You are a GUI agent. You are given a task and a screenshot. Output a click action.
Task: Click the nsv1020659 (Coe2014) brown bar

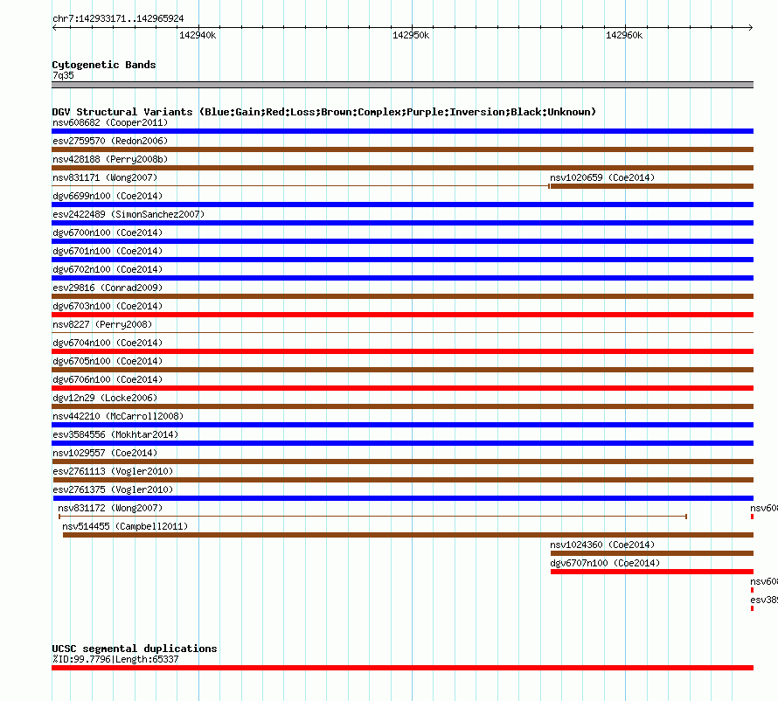point(652,186)
